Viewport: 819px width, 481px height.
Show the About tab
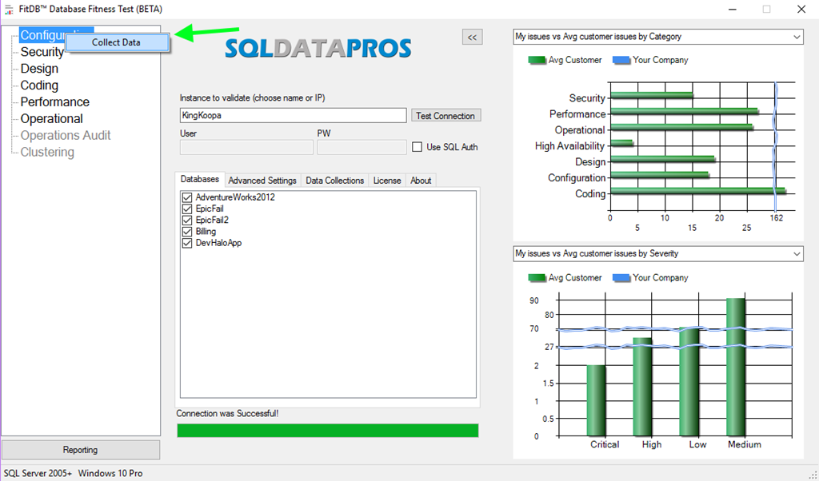click(x=421, y=181)
